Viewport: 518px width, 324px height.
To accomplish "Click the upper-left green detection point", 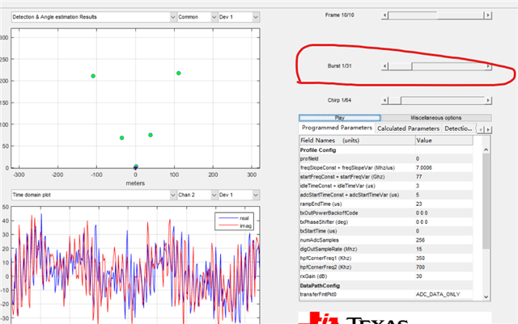I will pyautogui.click(x=93, y=76).
